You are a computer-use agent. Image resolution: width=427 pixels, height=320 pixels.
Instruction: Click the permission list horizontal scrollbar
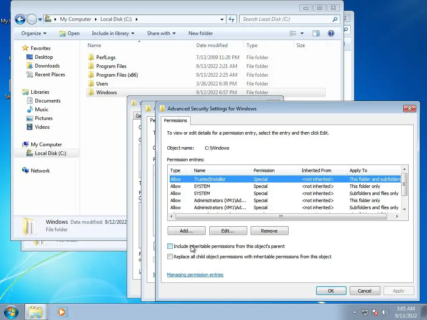point(281,216)
